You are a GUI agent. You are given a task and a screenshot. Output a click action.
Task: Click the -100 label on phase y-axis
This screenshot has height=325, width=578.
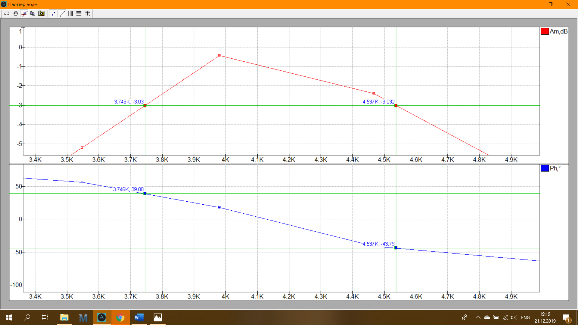(x=16, y=285)
